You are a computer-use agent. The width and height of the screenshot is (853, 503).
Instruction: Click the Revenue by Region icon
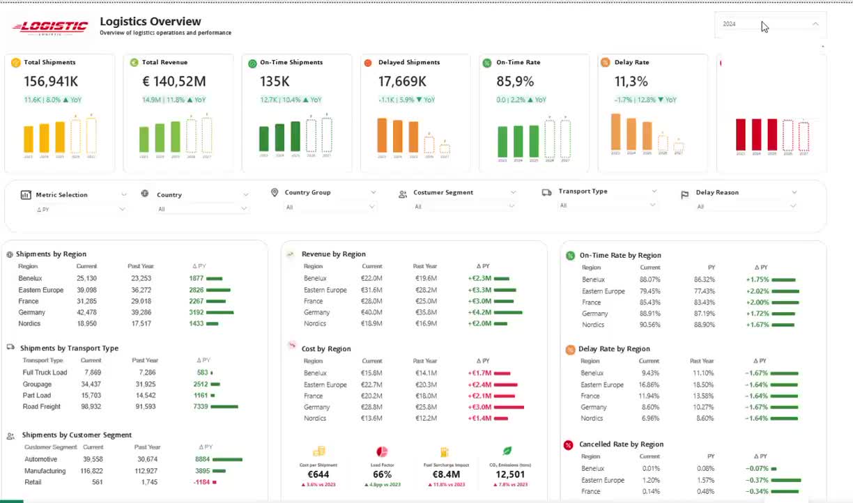coord(291,254)
